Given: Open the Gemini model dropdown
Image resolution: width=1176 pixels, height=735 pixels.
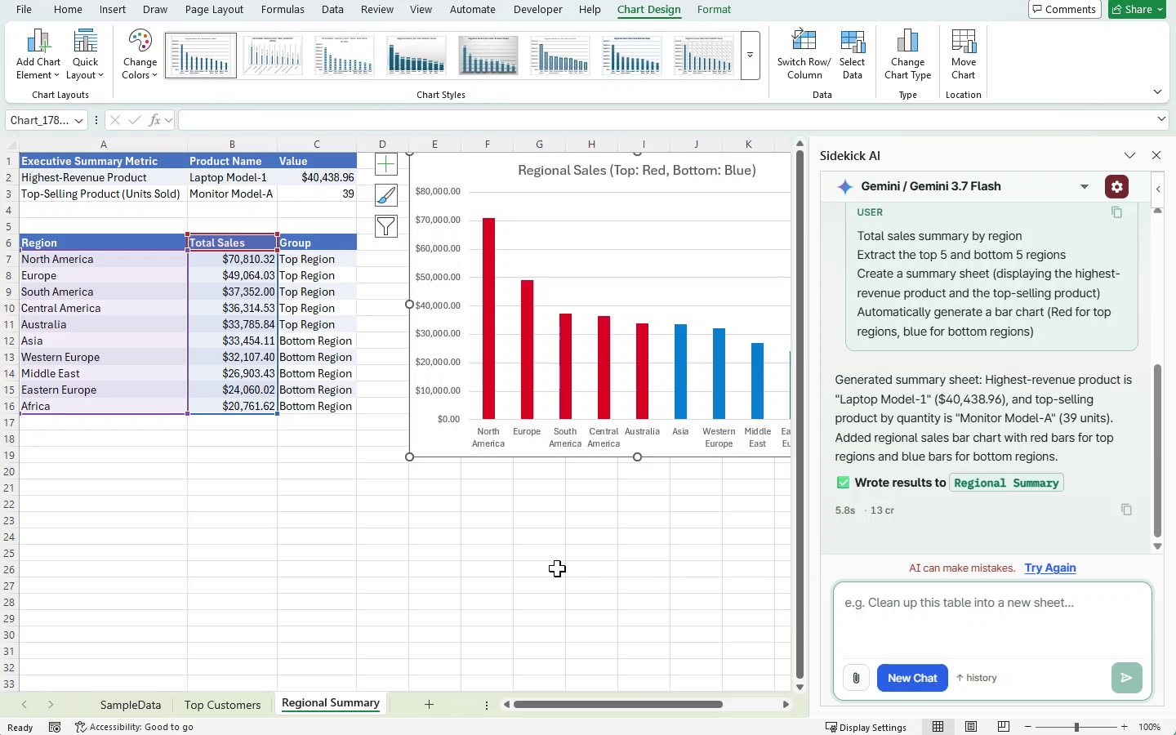Looking at the screenshot, I should pyautogui.click(x=1085, y=186).
